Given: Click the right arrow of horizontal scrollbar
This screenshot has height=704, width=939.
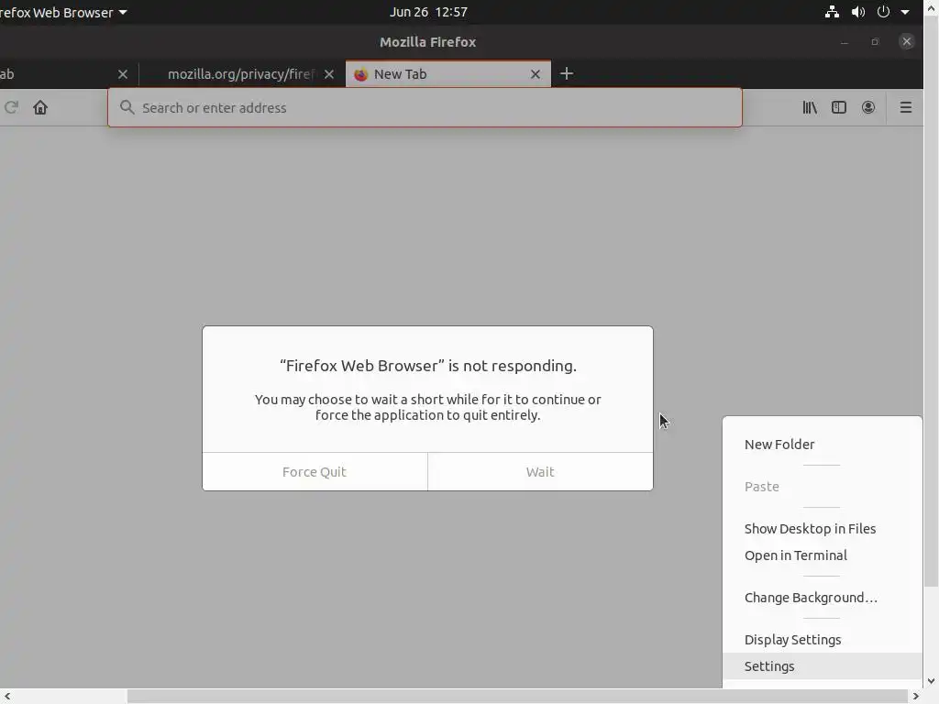Looking at the screenshot, I should click(916, 697).
